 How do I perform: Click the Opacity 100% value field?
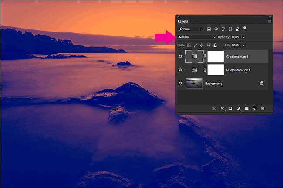(236, 37)
